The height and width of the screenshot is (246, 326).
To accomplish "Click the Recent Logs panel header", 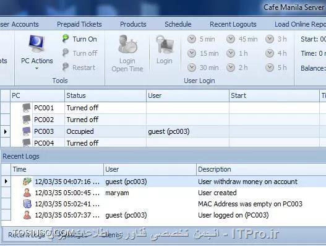I will point(163,156).
